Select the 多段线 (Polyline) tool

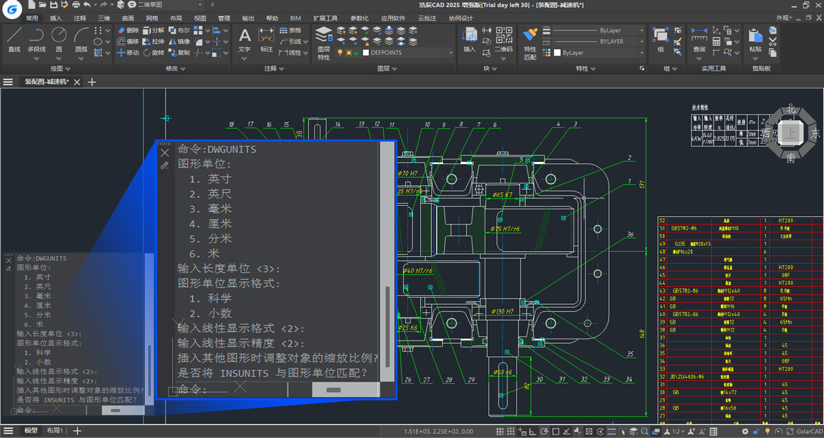click(36, 40)
